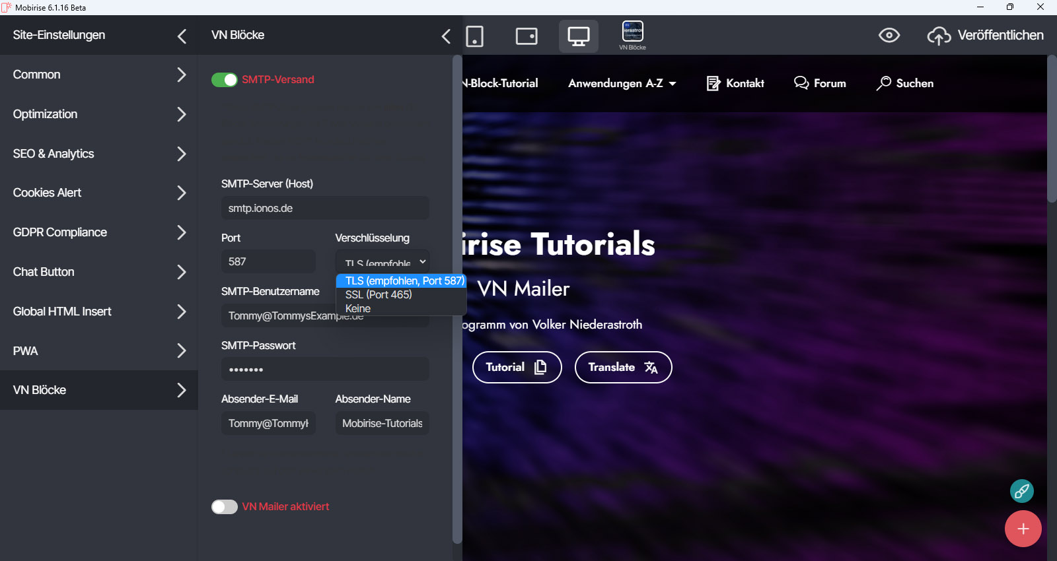Click the Veröffentlichen cloud upload icon

click(939, 36)
